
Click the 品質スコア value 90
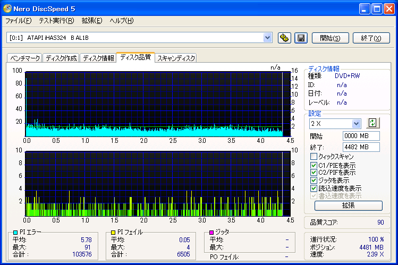[x=380, y=223]
